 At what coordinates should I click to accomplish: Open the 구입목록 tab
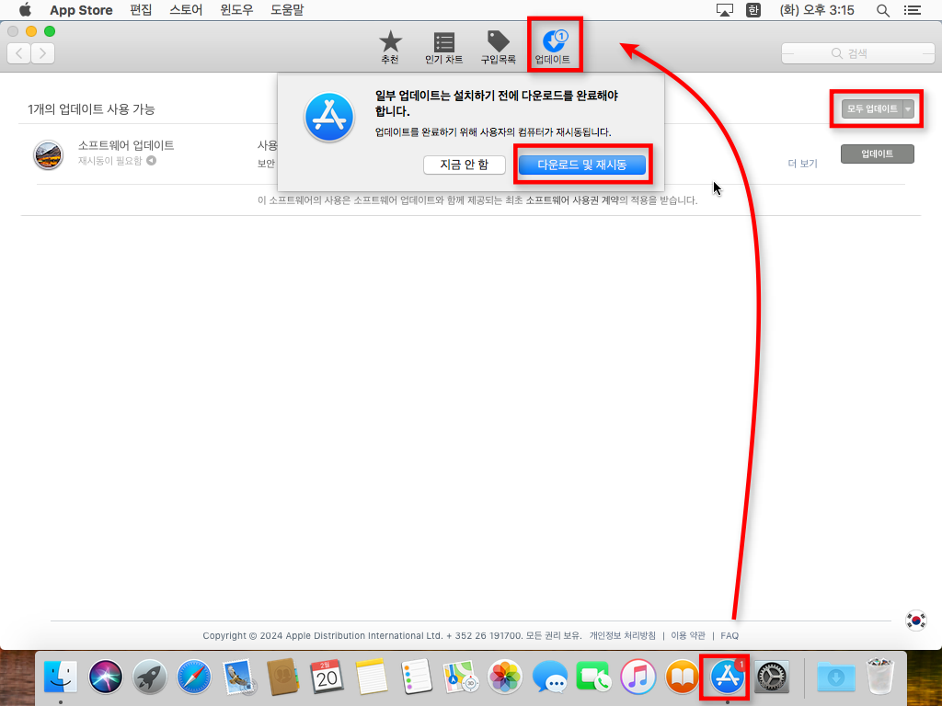click(498, 48)
